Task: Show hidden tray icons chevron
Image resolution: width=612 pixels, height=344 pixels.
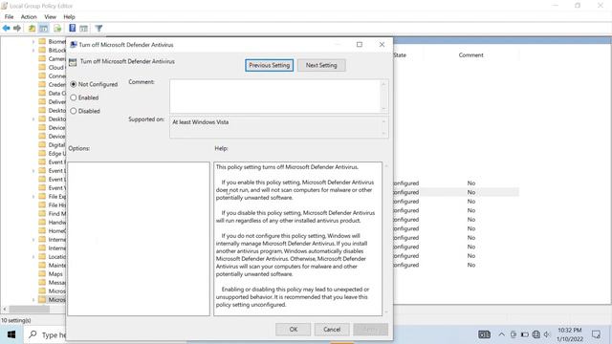Action: (x=501, y=334)
